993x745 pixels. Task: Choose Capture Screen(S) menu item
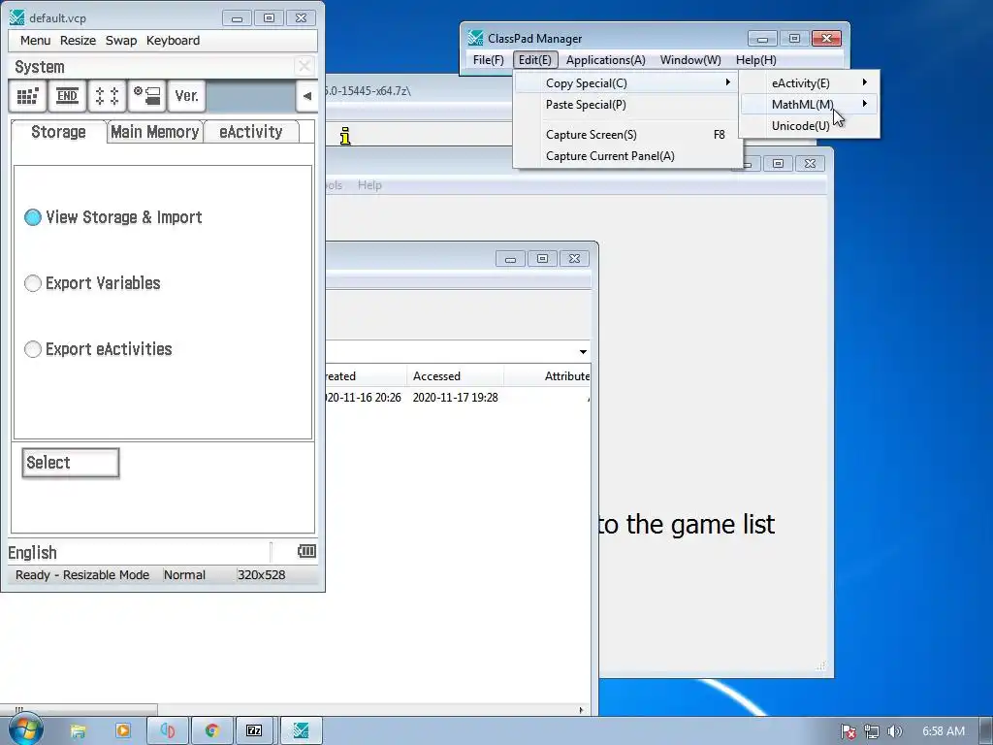pos(627,134)
